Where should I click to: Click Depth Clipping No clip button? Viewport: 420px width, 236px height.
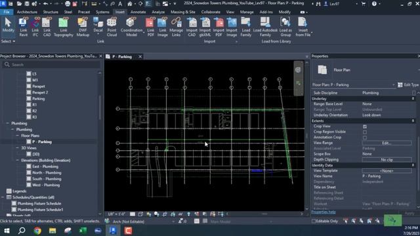point(387,160)
